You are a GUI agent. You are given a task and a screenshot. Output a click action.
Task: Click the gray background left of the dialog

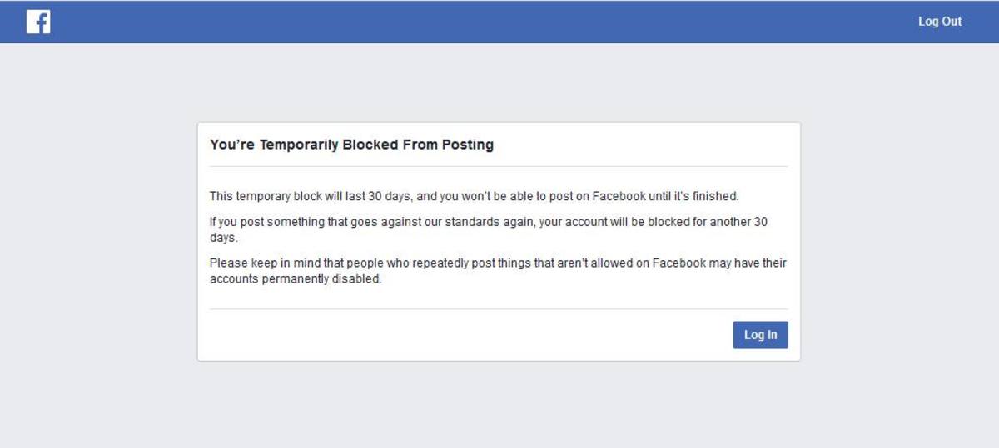98,241
